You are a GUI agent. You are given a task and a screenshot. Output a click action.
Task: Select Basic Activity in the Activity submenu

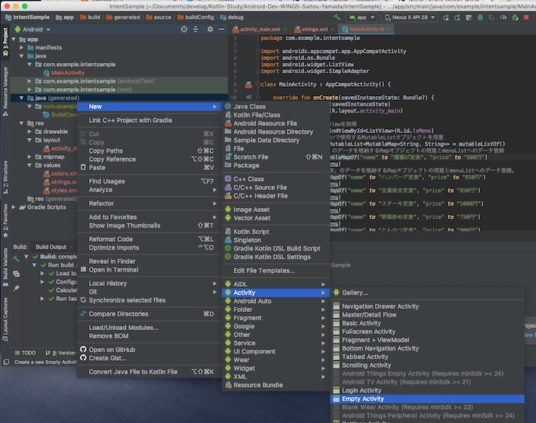(427, 323)
